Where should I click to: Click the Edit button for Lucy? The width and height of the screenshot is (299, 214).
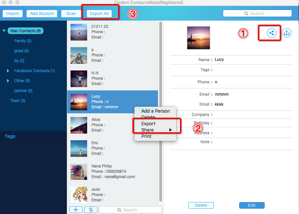(252, 205)
